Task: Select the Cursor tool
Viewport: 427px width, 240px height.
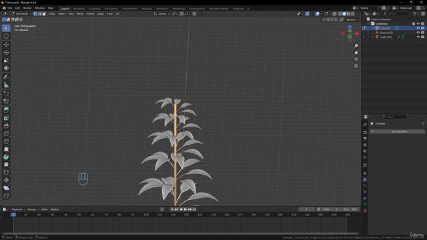Action: pos(6,36)
